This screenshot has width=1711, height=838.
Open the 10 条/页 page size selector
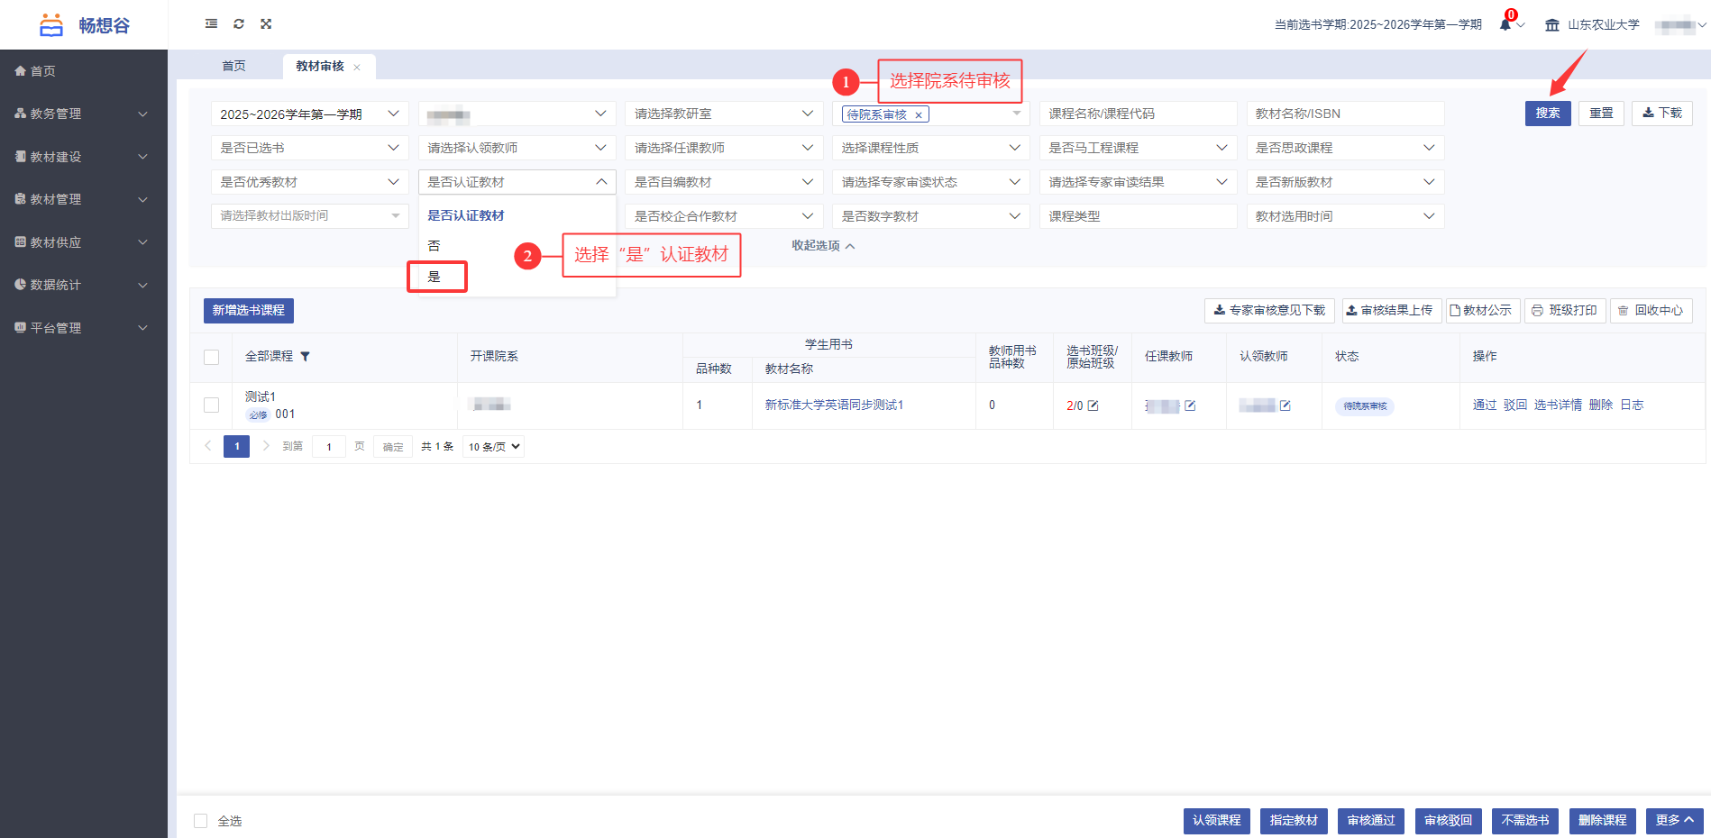[x=493, y=447]
